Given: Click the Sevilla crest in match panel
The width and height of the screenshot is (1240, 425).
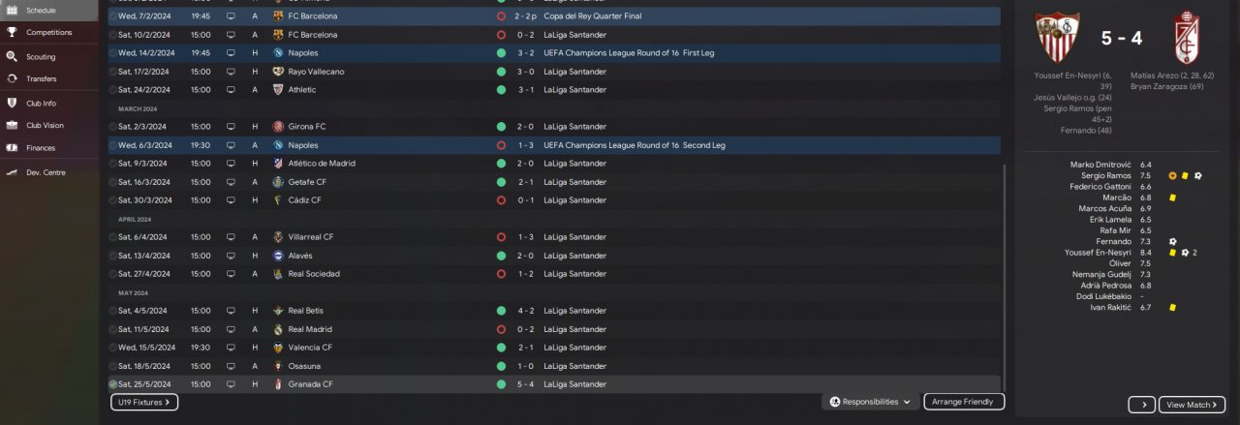Looking at the screenshot, I should click(1057, 38).
